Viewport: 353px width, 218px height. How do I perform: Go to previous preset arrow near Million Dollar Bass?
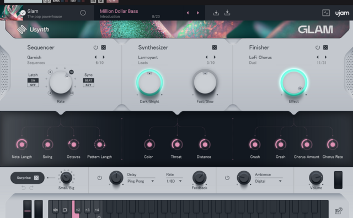pos(188,13)
